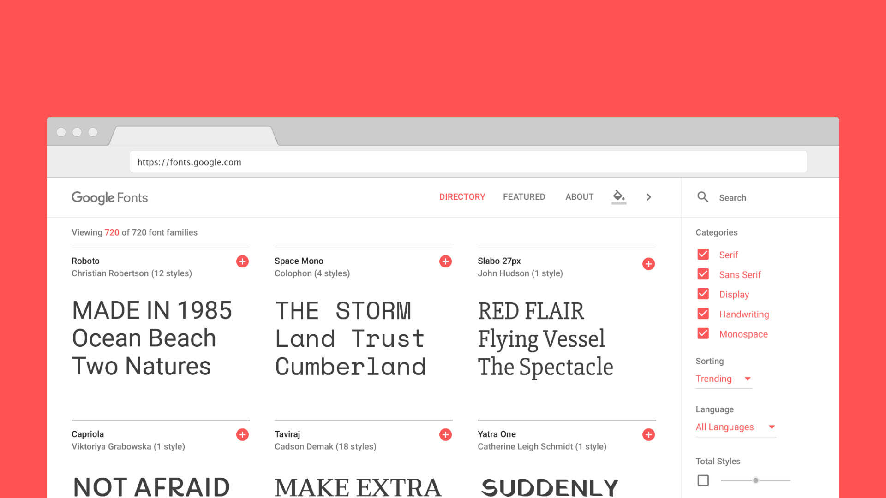Add Space Mono font to selection

click(x=445, y=261)
